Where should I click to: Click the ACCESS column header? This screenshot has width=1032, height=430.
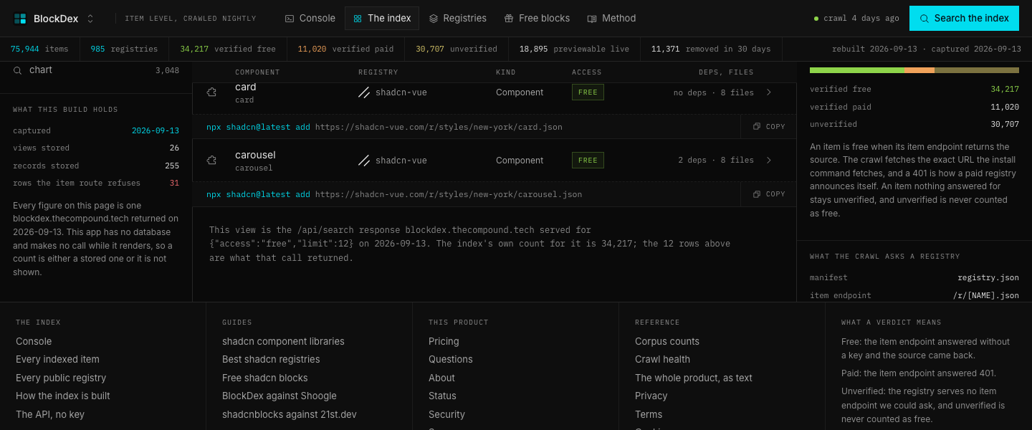pyautogui.click(x=587, y=72)
